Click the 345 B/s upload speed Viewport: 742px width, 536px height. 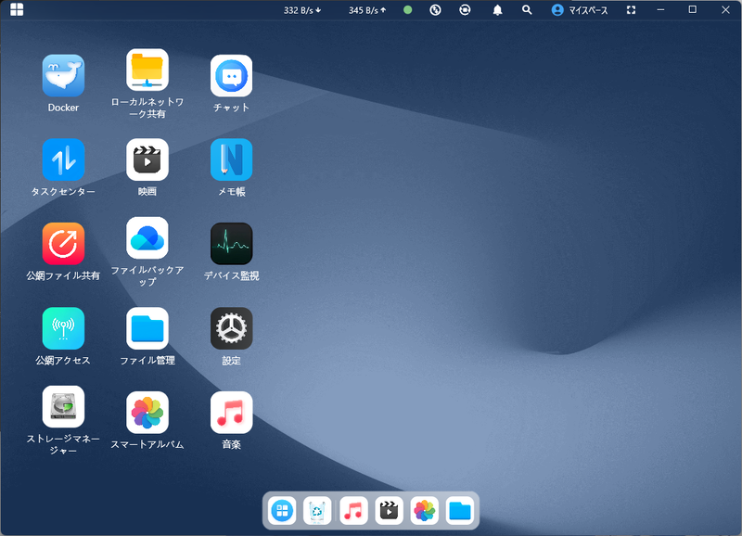(x=367, y=10)
